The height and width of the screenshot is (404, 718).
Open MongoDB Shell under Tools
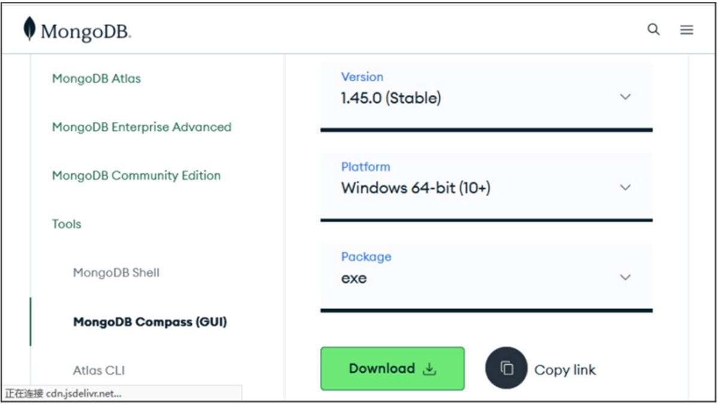[x=116, y=273]
